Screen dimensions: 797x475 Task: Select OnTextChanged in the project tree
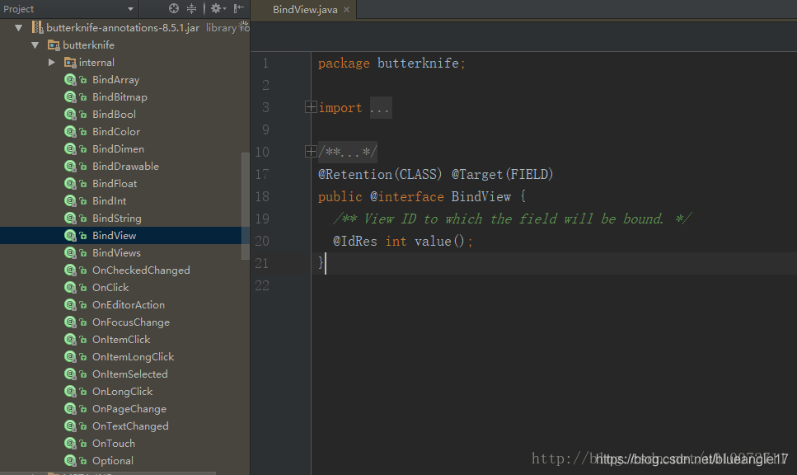tap(130, 426)
